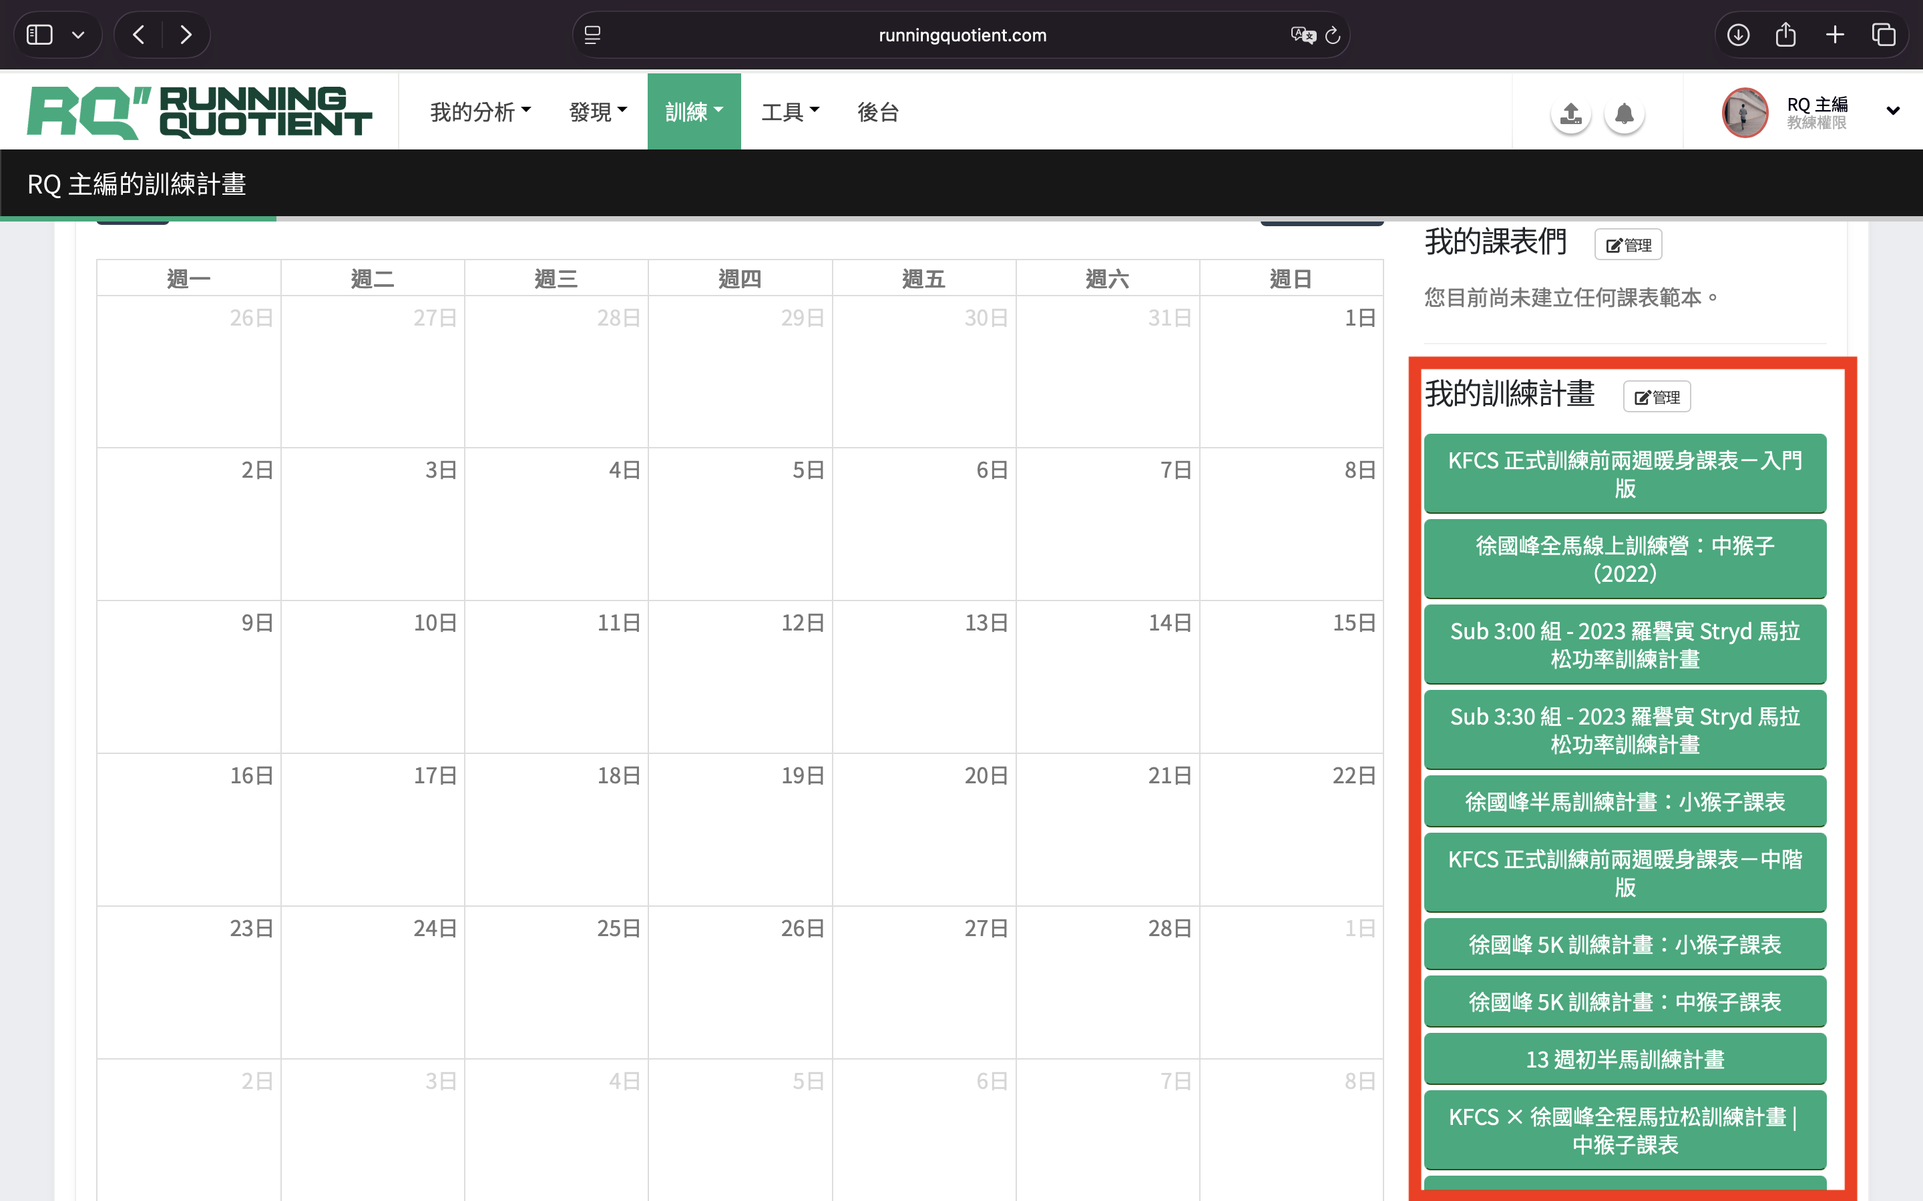Open a new tab with the plus icon
This screenshot has width=1923, height=1201.
point(1835,35)
